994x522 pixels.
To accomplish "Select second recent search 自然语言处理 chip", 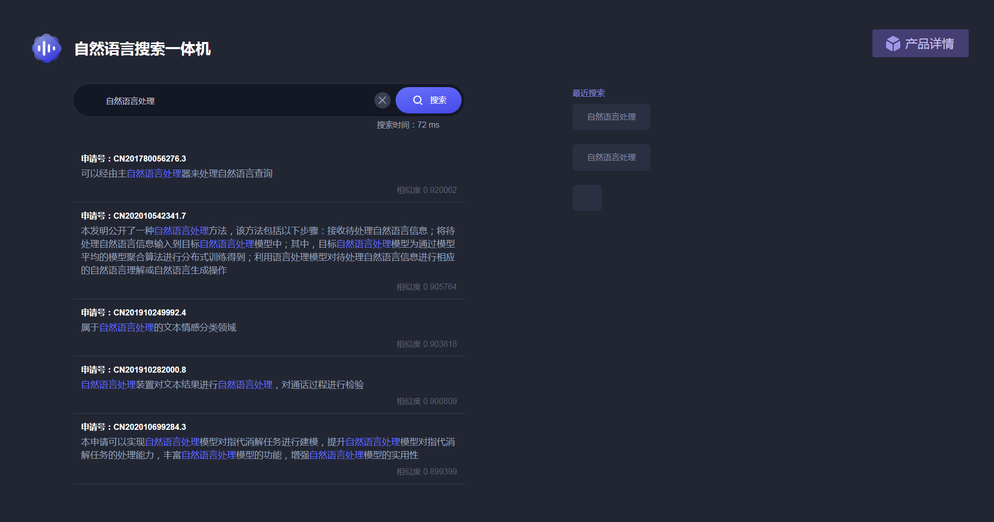I will (611, 157).
